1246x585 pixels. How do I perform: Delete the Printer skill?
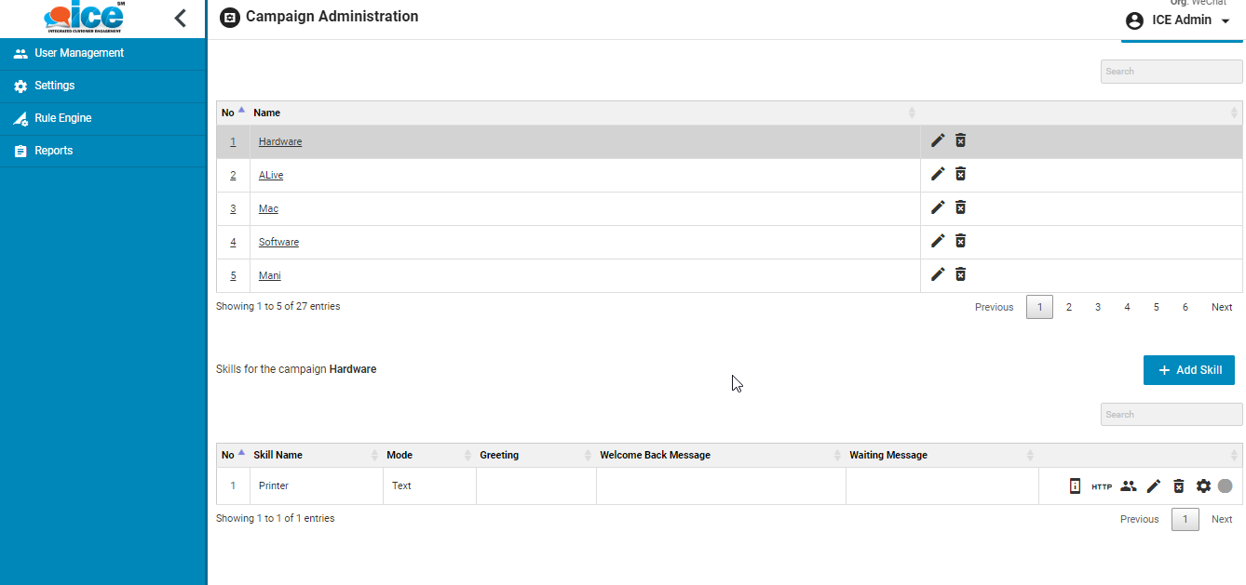click(x=1178, y=485)
